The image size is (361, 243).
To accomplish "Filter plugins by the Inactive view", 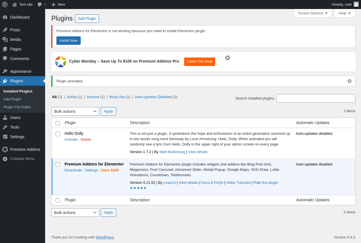I will [93, 97].
